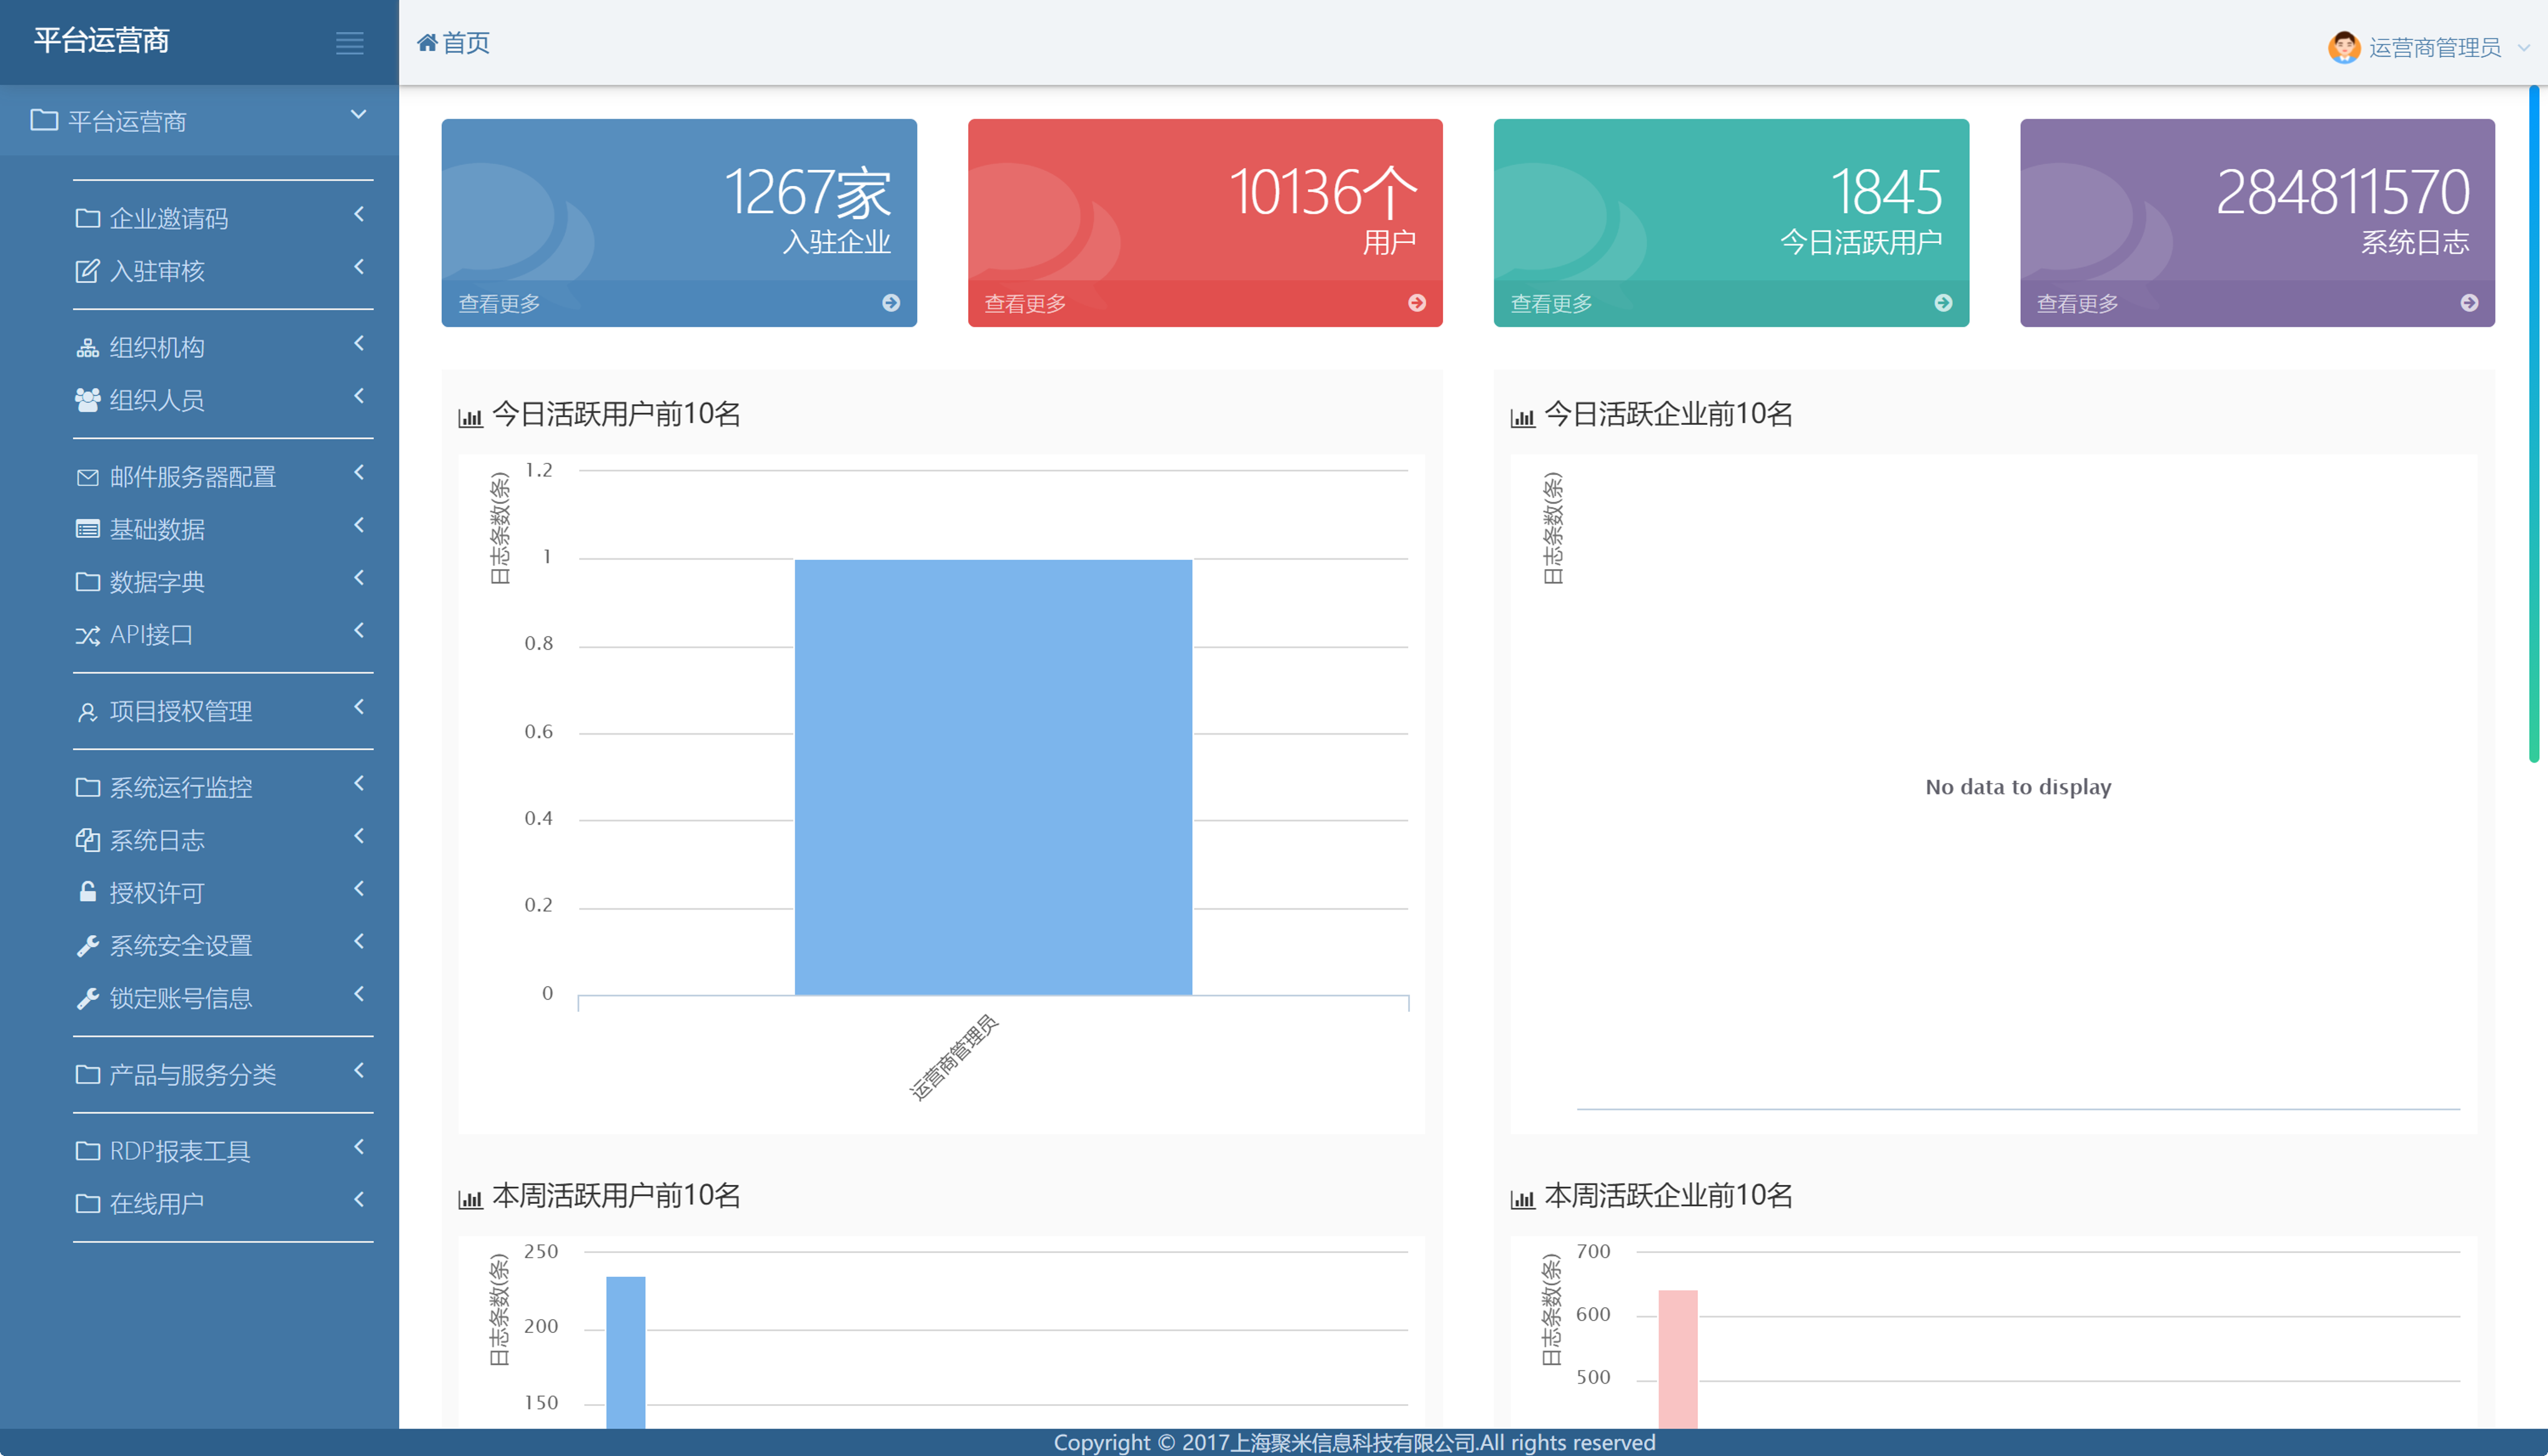Open the 系统运行监控 menu item
The image size is (2548, 1456).
(180, 787)
